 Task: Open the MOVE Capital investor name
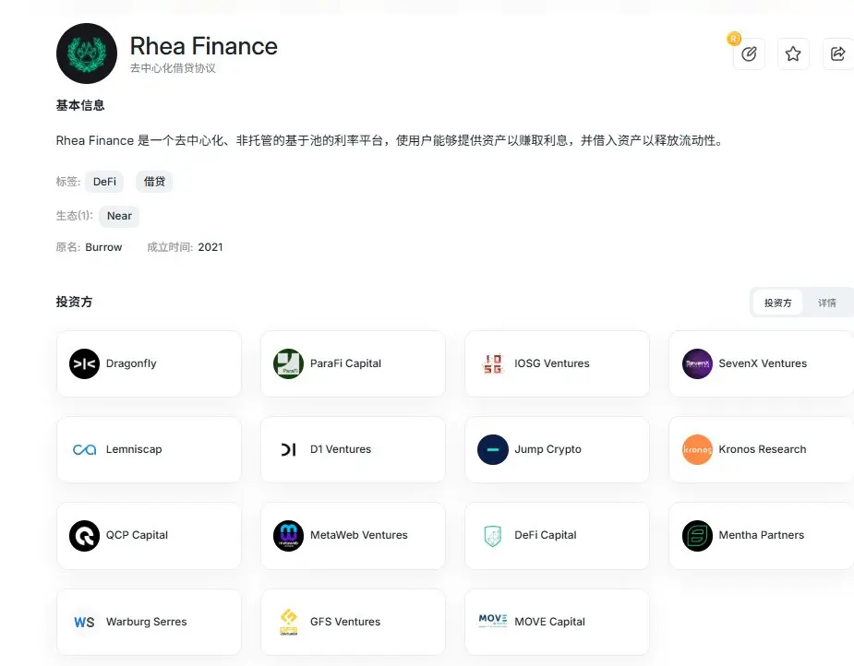549,622
